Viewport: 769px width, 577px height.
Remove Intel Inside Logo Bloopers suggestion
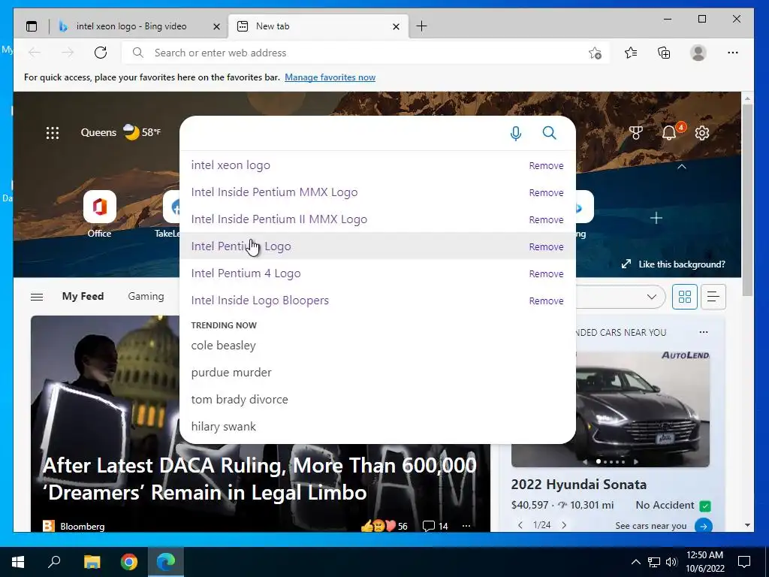(x=546, y=301)
